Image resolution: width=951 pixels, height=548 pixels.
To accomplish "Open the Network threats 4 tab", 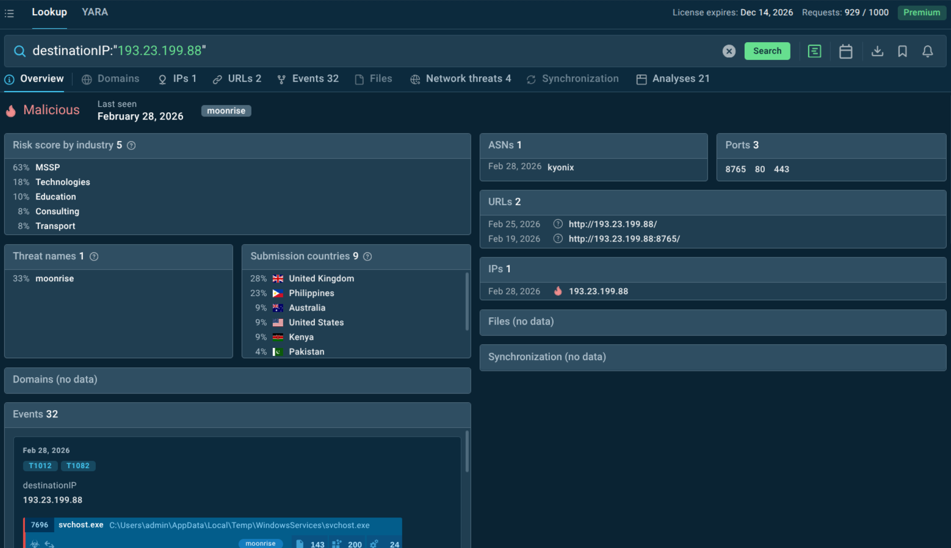I will point(461,79).
